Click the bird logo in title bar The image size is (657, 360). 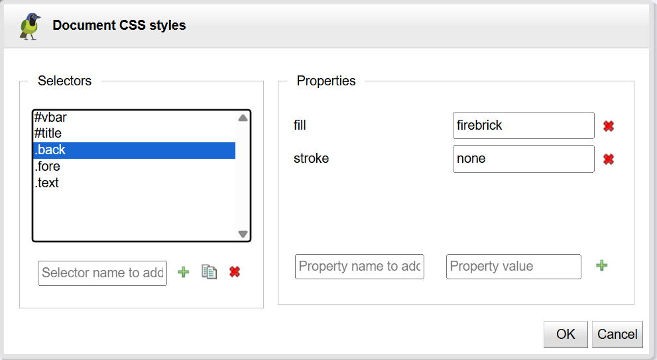coord(30,26)
